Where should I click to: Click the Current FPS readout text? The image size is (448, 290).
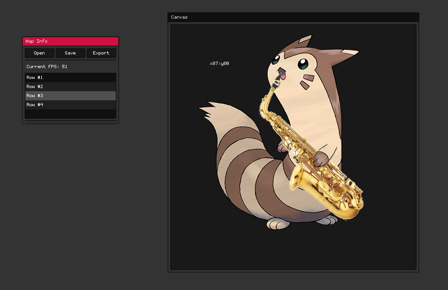pyautogui.click(x=47, y=67)
